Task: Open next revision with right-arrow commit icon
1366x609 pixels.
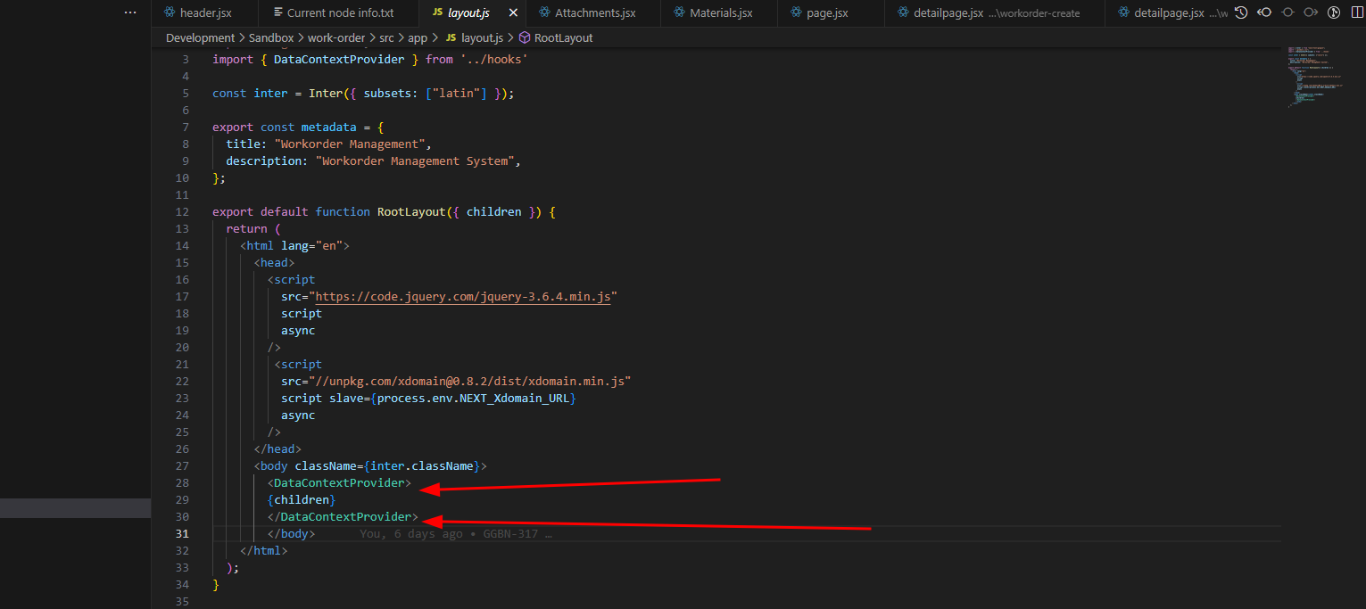Action: [x=1311, y=13]
